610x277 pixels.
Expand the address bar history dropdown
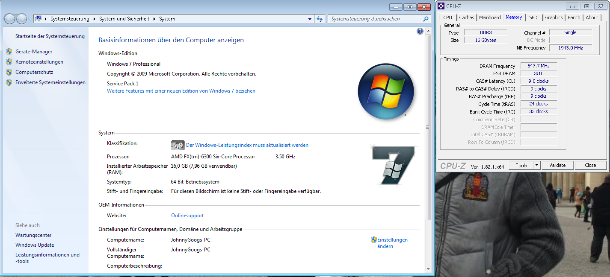point(310,19)
